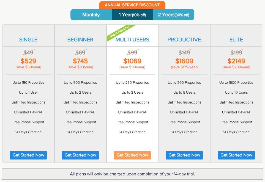Click Get Started Now under Beginner plan
Screen dimensions: 265x182
point(80,155)
